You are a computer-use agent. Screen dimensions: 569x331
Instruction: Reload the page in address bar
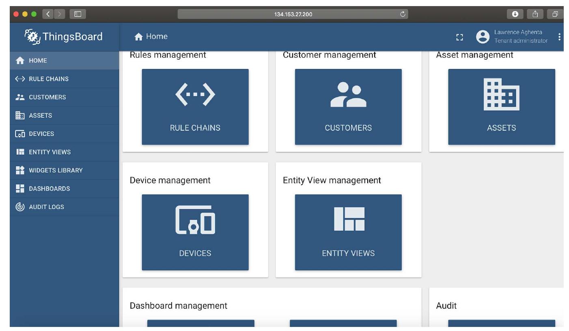point(403,14)
